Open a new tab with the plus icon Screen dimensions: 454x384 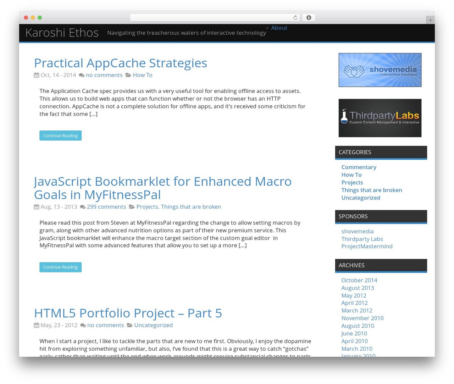tap(430, 20)
